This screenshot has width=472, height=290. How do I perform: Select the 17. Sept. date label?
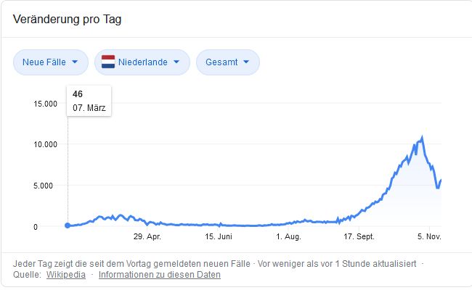pyautogui.click(x=359, y=237)
